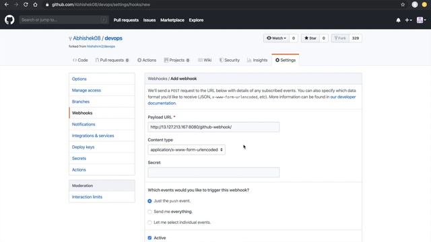431x242 pixels.
Task: View the 0 watchers count
Action: [294, 38]
